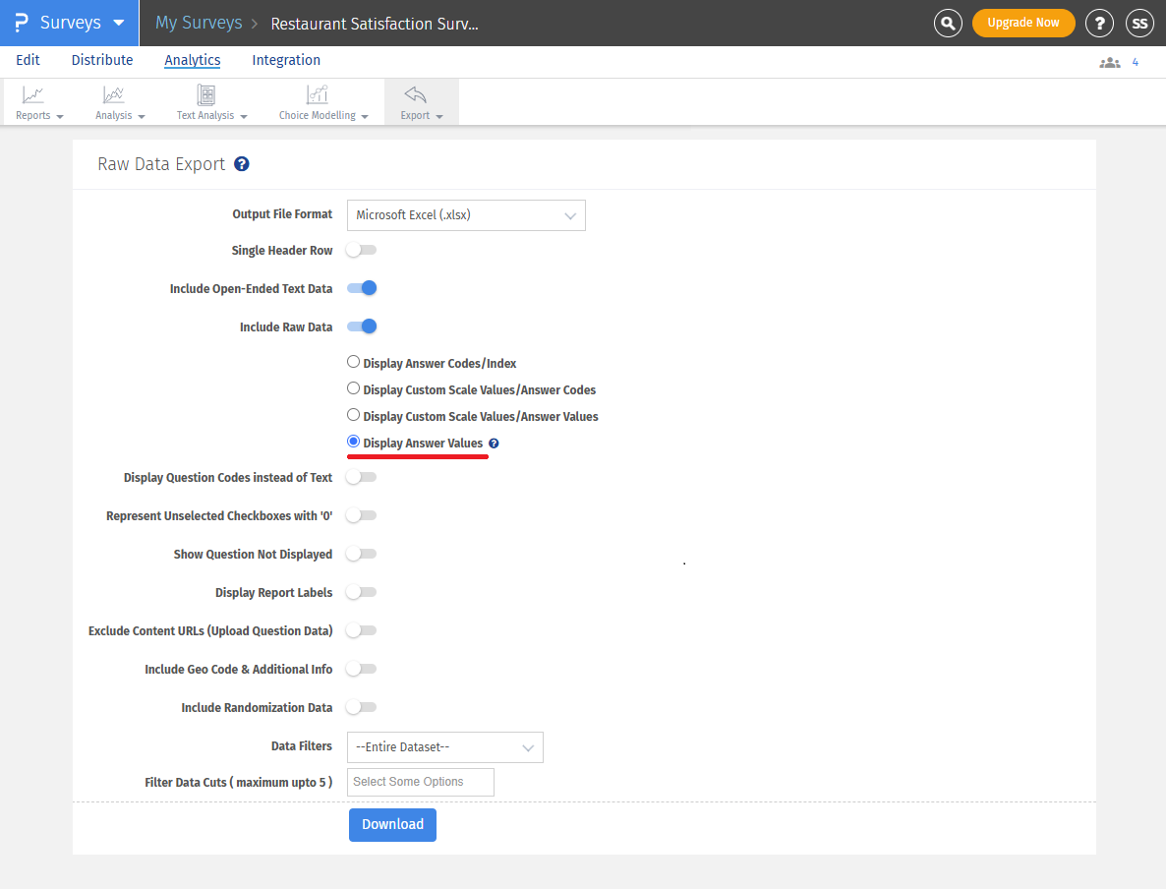Turn on Include Geo Code toggle
1166x889 pixels.
click(x=361, y=669)
